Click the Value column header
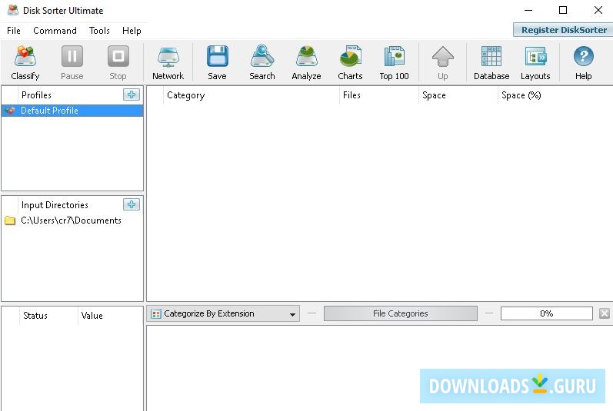The width and height of the screenshot is (613, 411). [110, 316]
